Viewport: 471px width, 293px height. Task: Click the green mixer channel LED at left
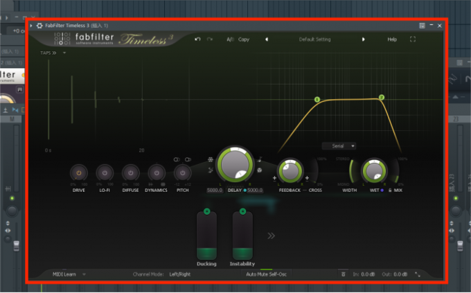click(x=12, y=198)
